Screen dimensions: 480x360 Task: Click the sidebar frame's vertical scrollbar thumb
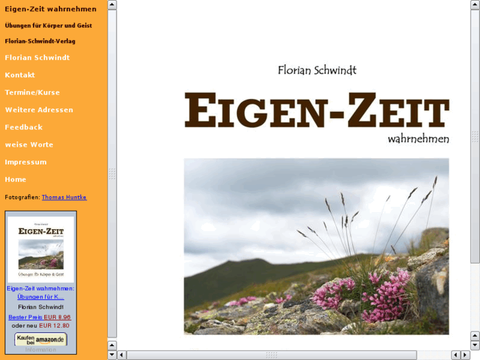112,174
